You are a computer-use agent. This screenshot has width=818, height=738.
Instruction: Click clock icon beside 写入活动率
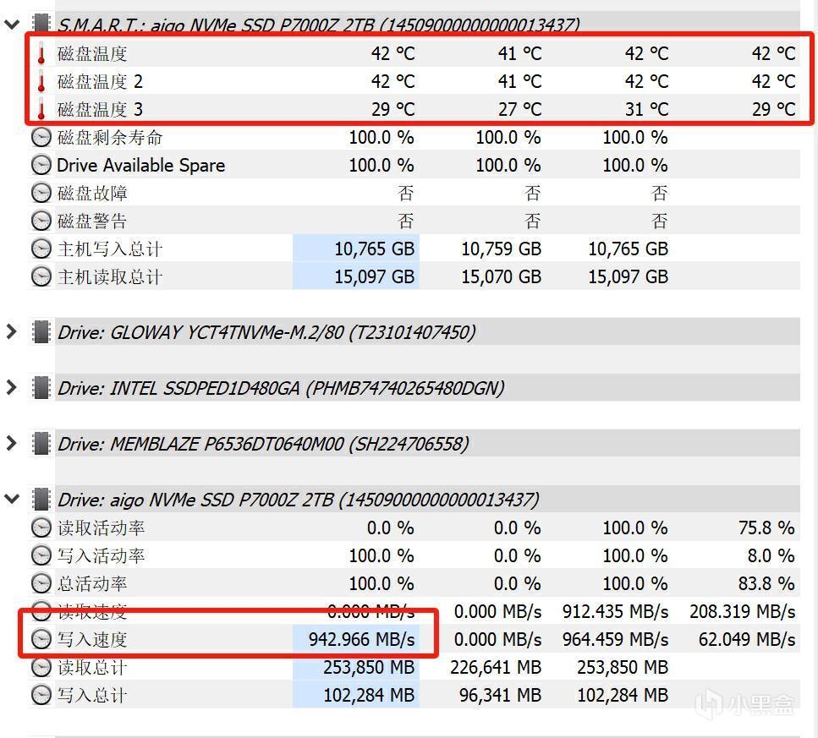[x=41, y=555]
